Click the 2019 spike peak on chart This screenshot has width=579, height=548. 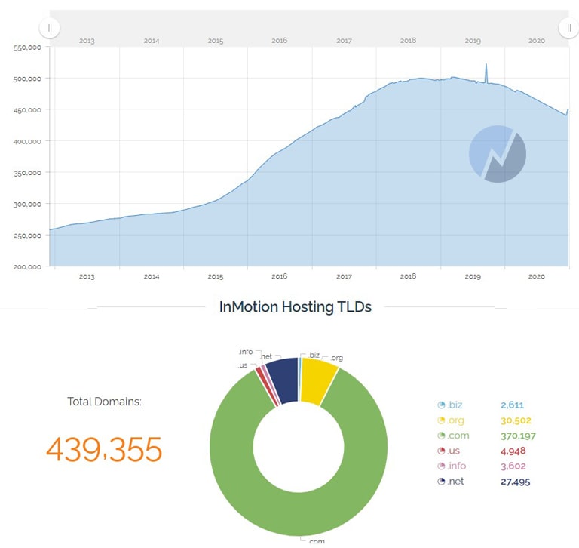pyautogui.click(x=486, y=64)
